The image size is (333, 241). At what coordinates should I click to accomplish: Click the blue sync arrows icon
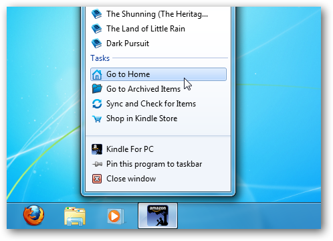(97, 104)
